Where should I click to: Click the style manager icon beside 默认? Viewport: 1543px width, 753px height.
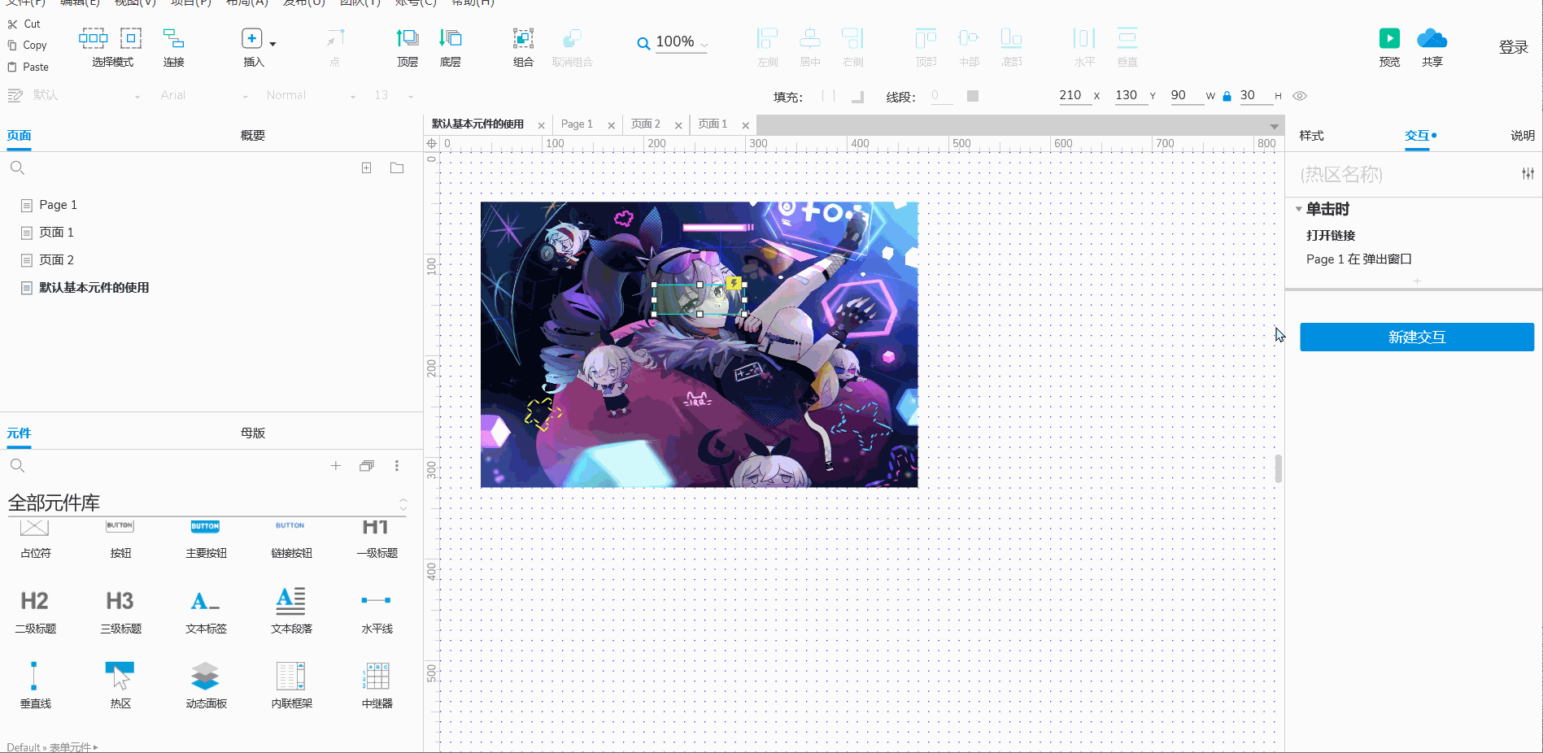pyautogui.click(x=15, y=96)
